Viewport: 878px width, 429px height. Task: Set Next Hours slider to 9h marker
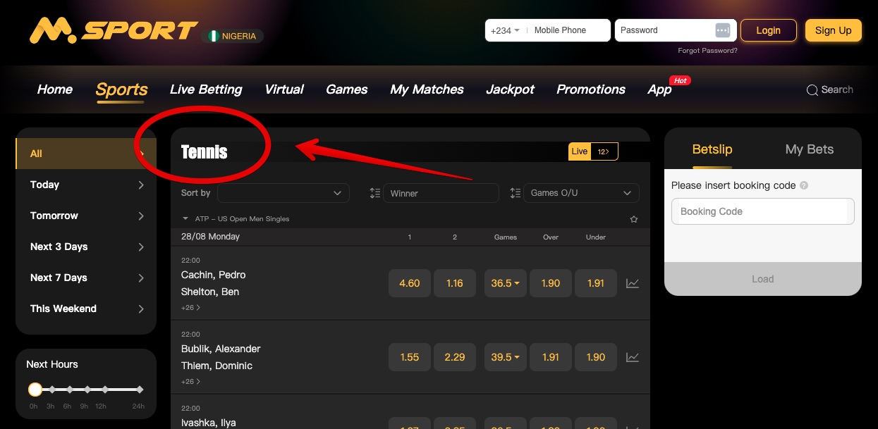click(x=87, y=390)
